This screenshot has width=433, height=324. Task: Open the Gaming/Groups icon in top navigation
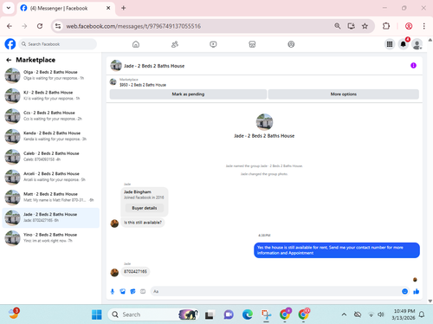(x=291, y=44)
